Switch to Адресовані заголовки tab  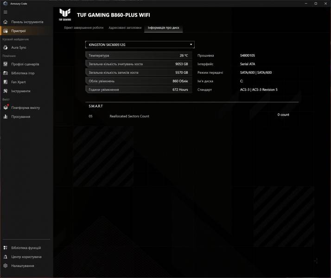coord(125,28)
